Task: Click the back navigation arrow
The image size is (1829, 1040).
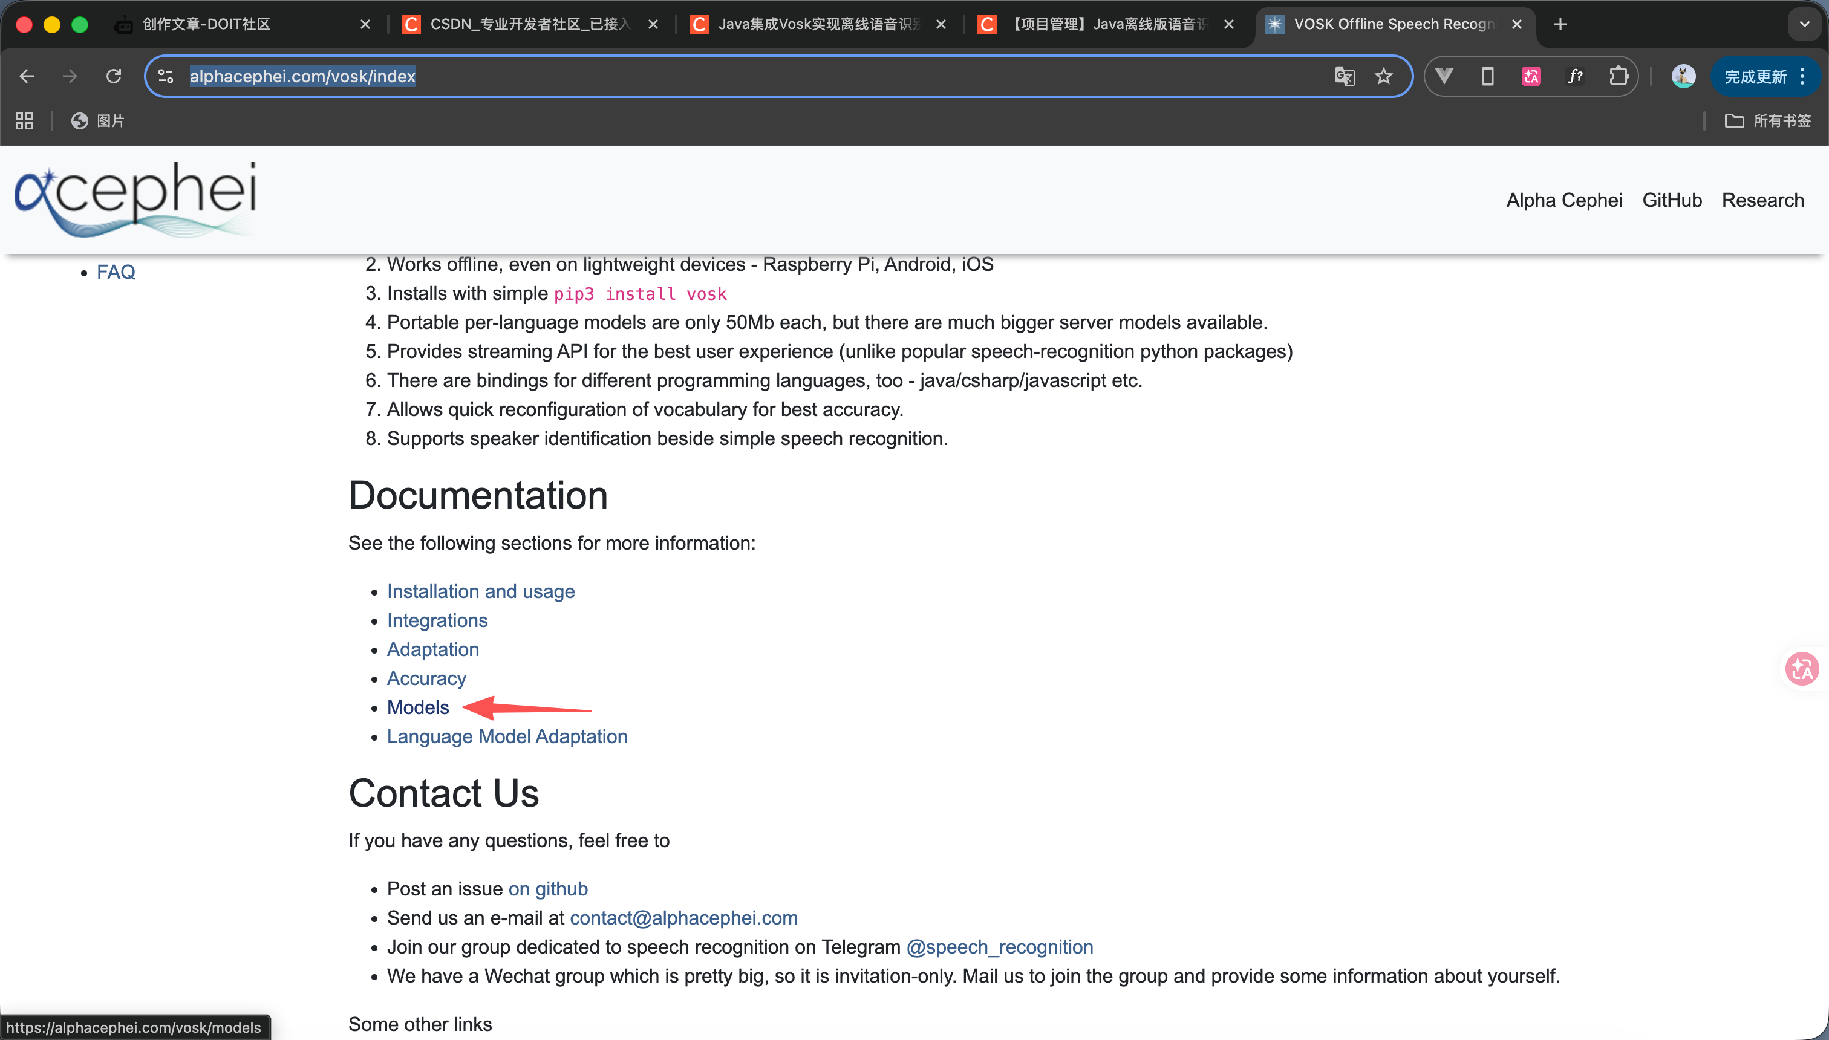Action: click(x=27, y=76)
